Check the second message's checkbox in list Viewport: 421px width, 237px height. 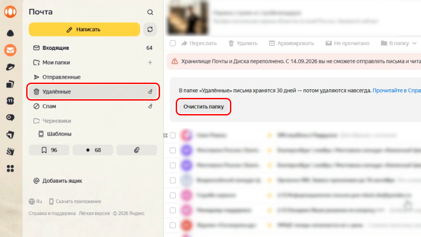173,150
